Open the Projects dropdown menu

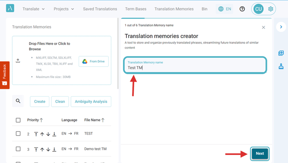pos(64,9)
